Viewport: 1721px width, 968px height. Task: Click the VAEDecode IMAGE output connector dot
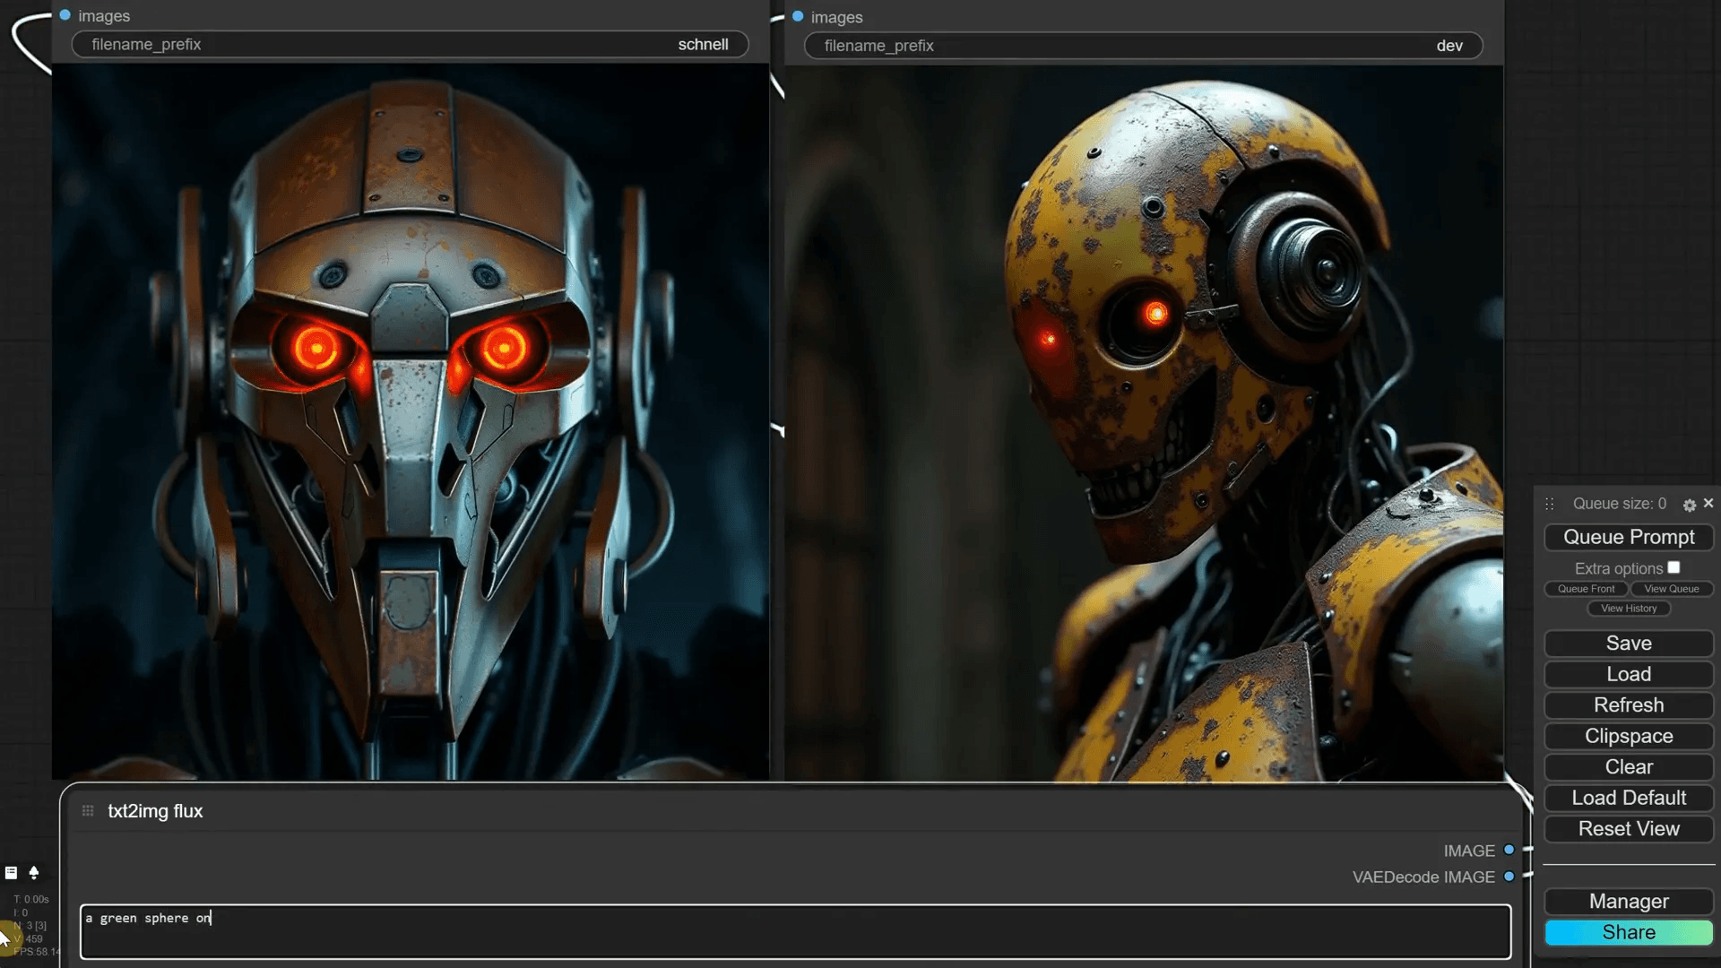click(x=1509, y=877)
